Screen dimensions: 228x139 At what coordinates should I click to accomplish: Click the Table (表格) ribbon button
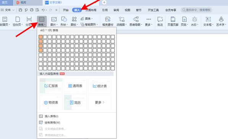(42, 21)
